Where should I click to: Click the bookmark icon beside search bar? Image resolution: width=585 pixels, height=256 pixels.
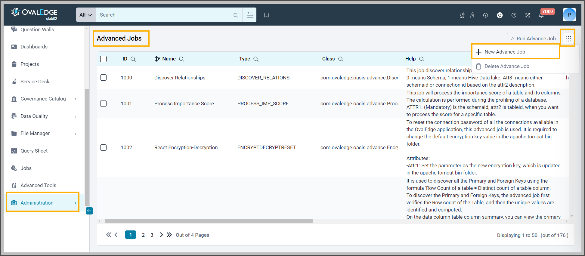click(266, 15)
